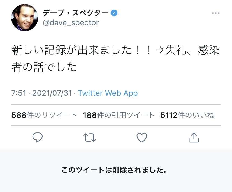The width and height of the screenshot is (232, 192).
Task: Tap the retweet arrows icon
Action: 90,137
